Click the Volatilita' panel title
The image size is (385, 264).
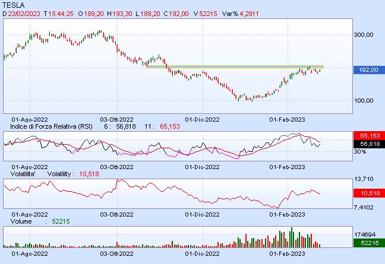pyautogui.click(x=23, y=174)
